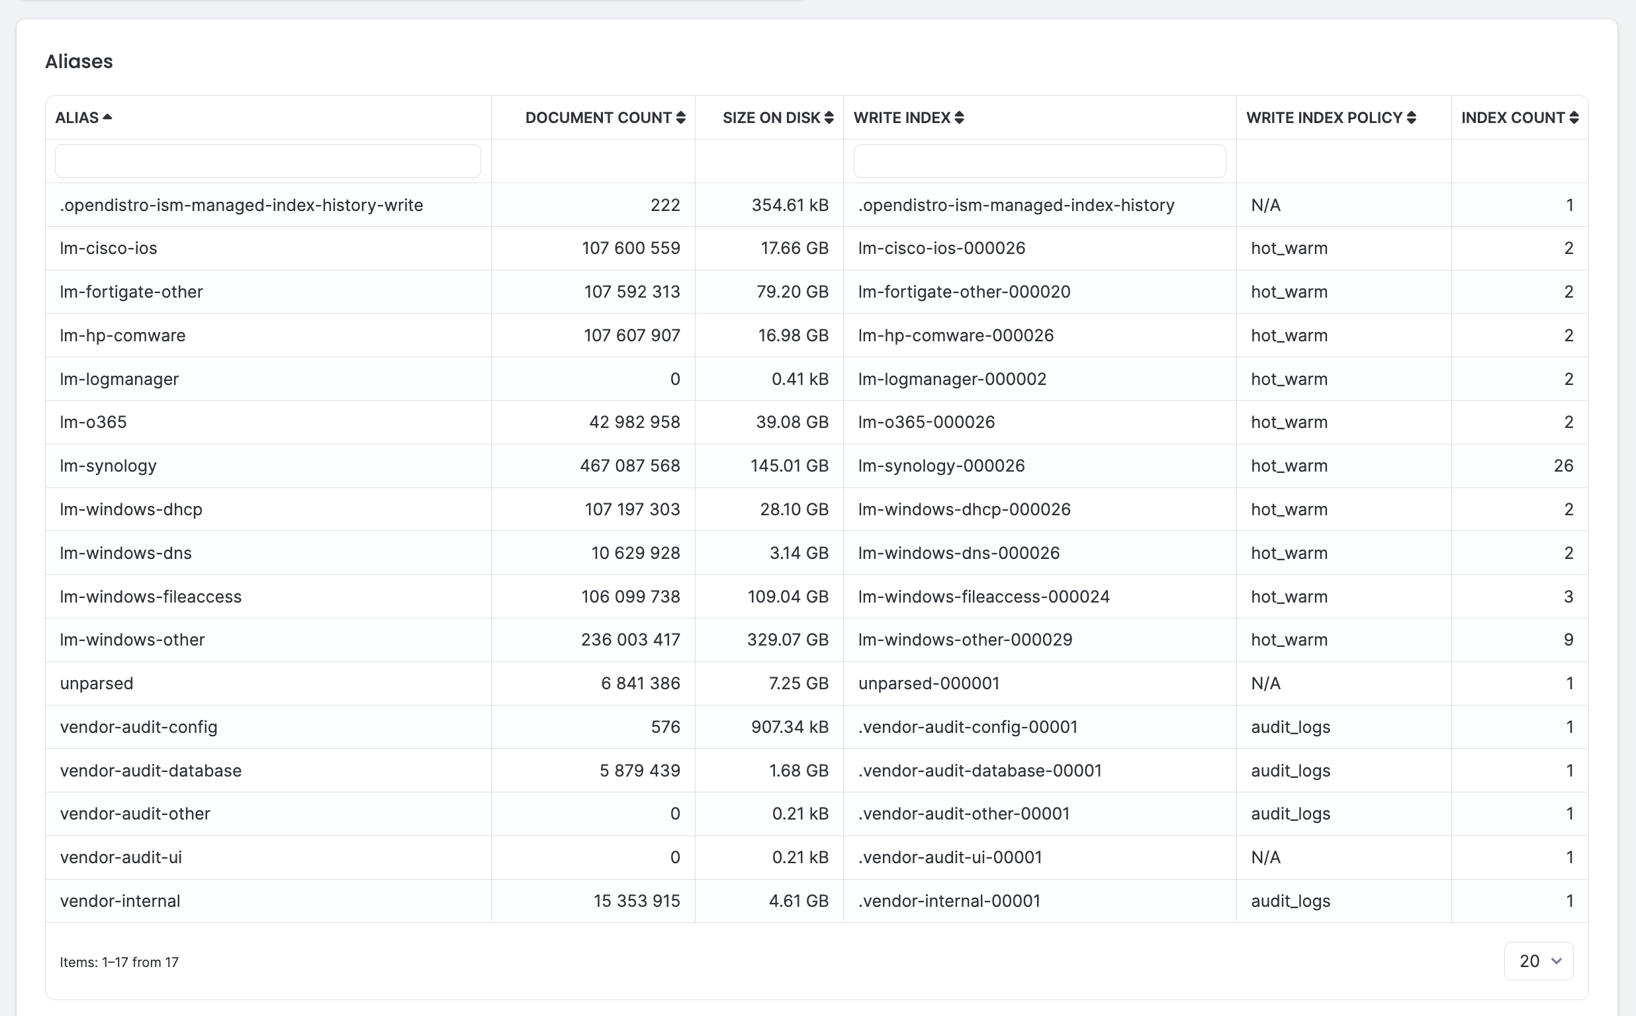Select the vendor-audit-ui alias row
The image size is (1636, 1016).
coord(817,857)
